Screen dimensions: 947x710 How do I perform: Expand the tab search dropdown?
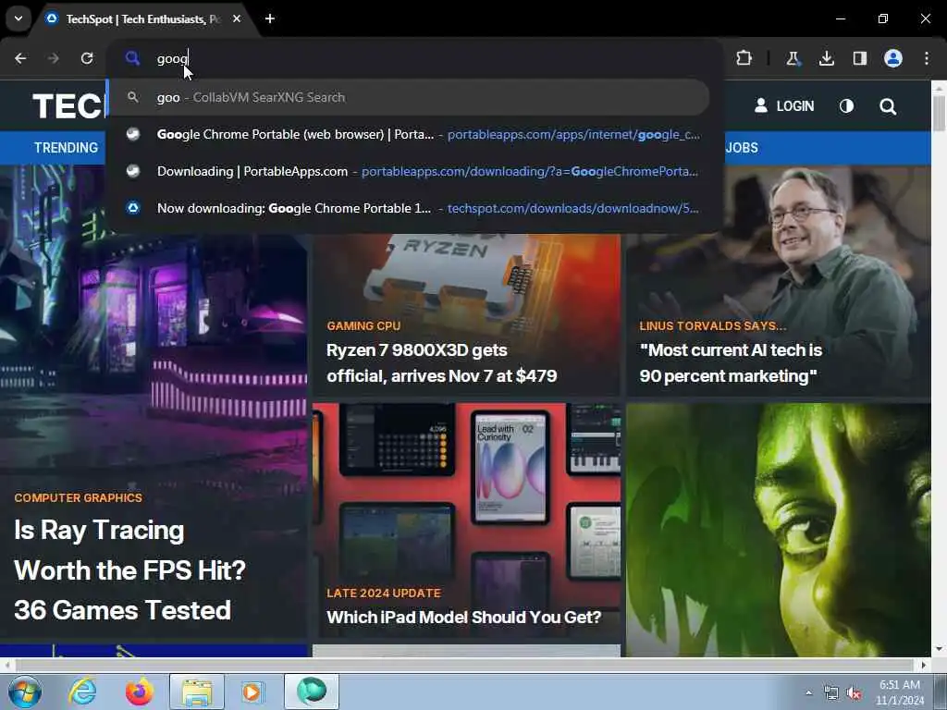[18, 18]
